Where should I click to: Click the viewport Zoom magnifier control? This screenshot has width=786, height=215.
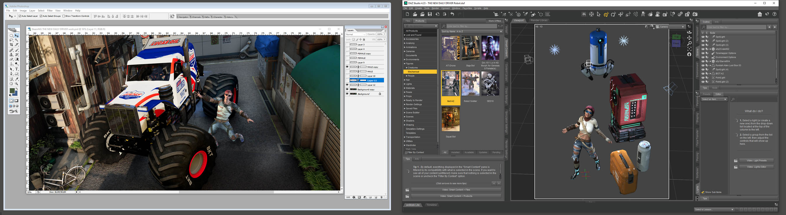point(689,43)
